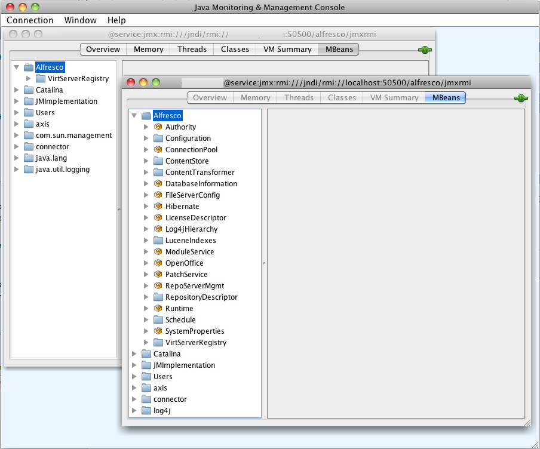Open VM Summary tab in back window
Screen dimensions: 540x449
tap(287, 50)
